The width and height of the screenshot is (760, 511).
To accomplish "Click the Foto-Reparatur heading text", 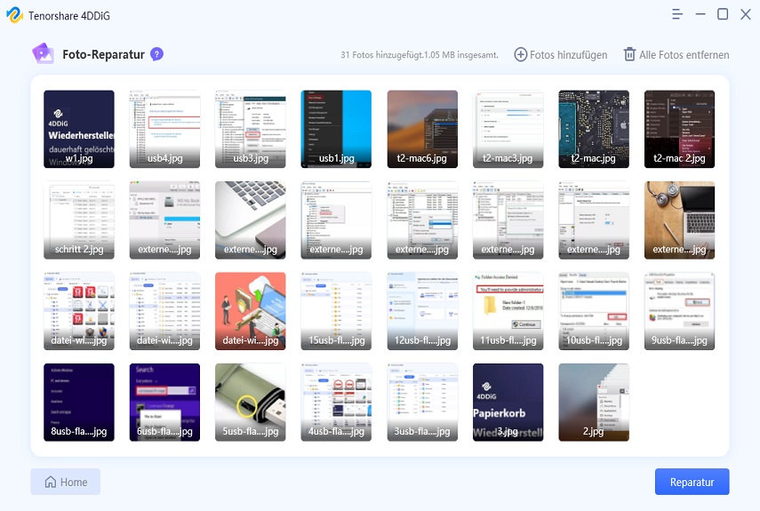I will [x=103, y=54].
